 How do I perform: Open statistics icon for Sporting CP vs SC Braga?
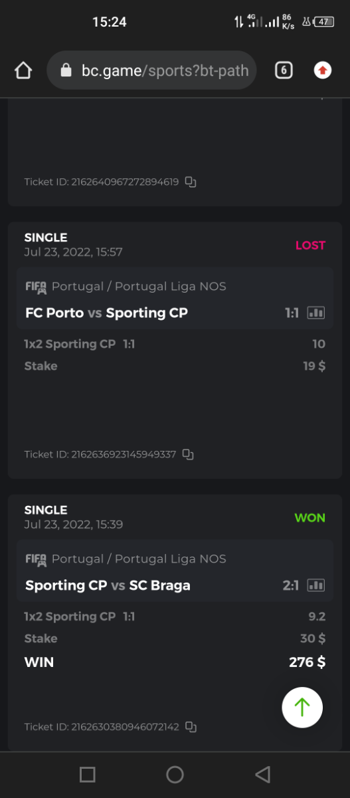pyautogui.click(x=316, y=585)
